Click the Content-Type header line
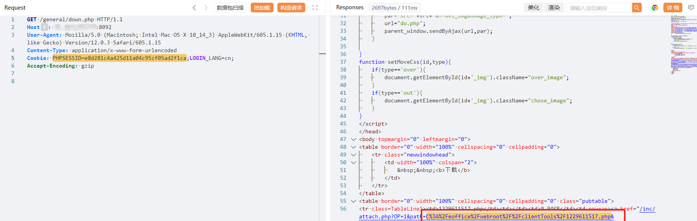The image size is (697, 221). coord(102,50)
